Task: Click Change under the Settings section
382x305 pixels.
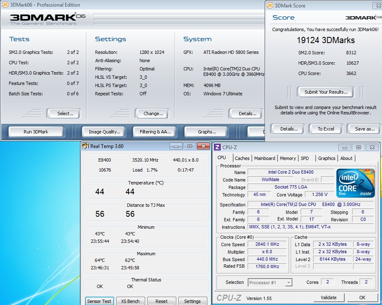Action: [x=153, y=114]
